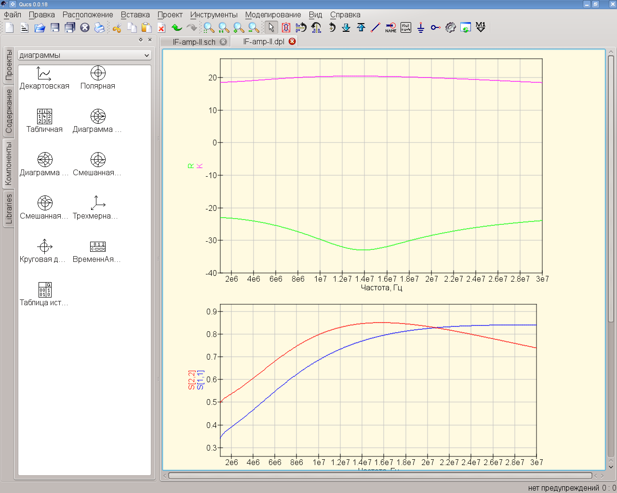Float the side dock panel
617x493 pixels.
click(141, 40)
